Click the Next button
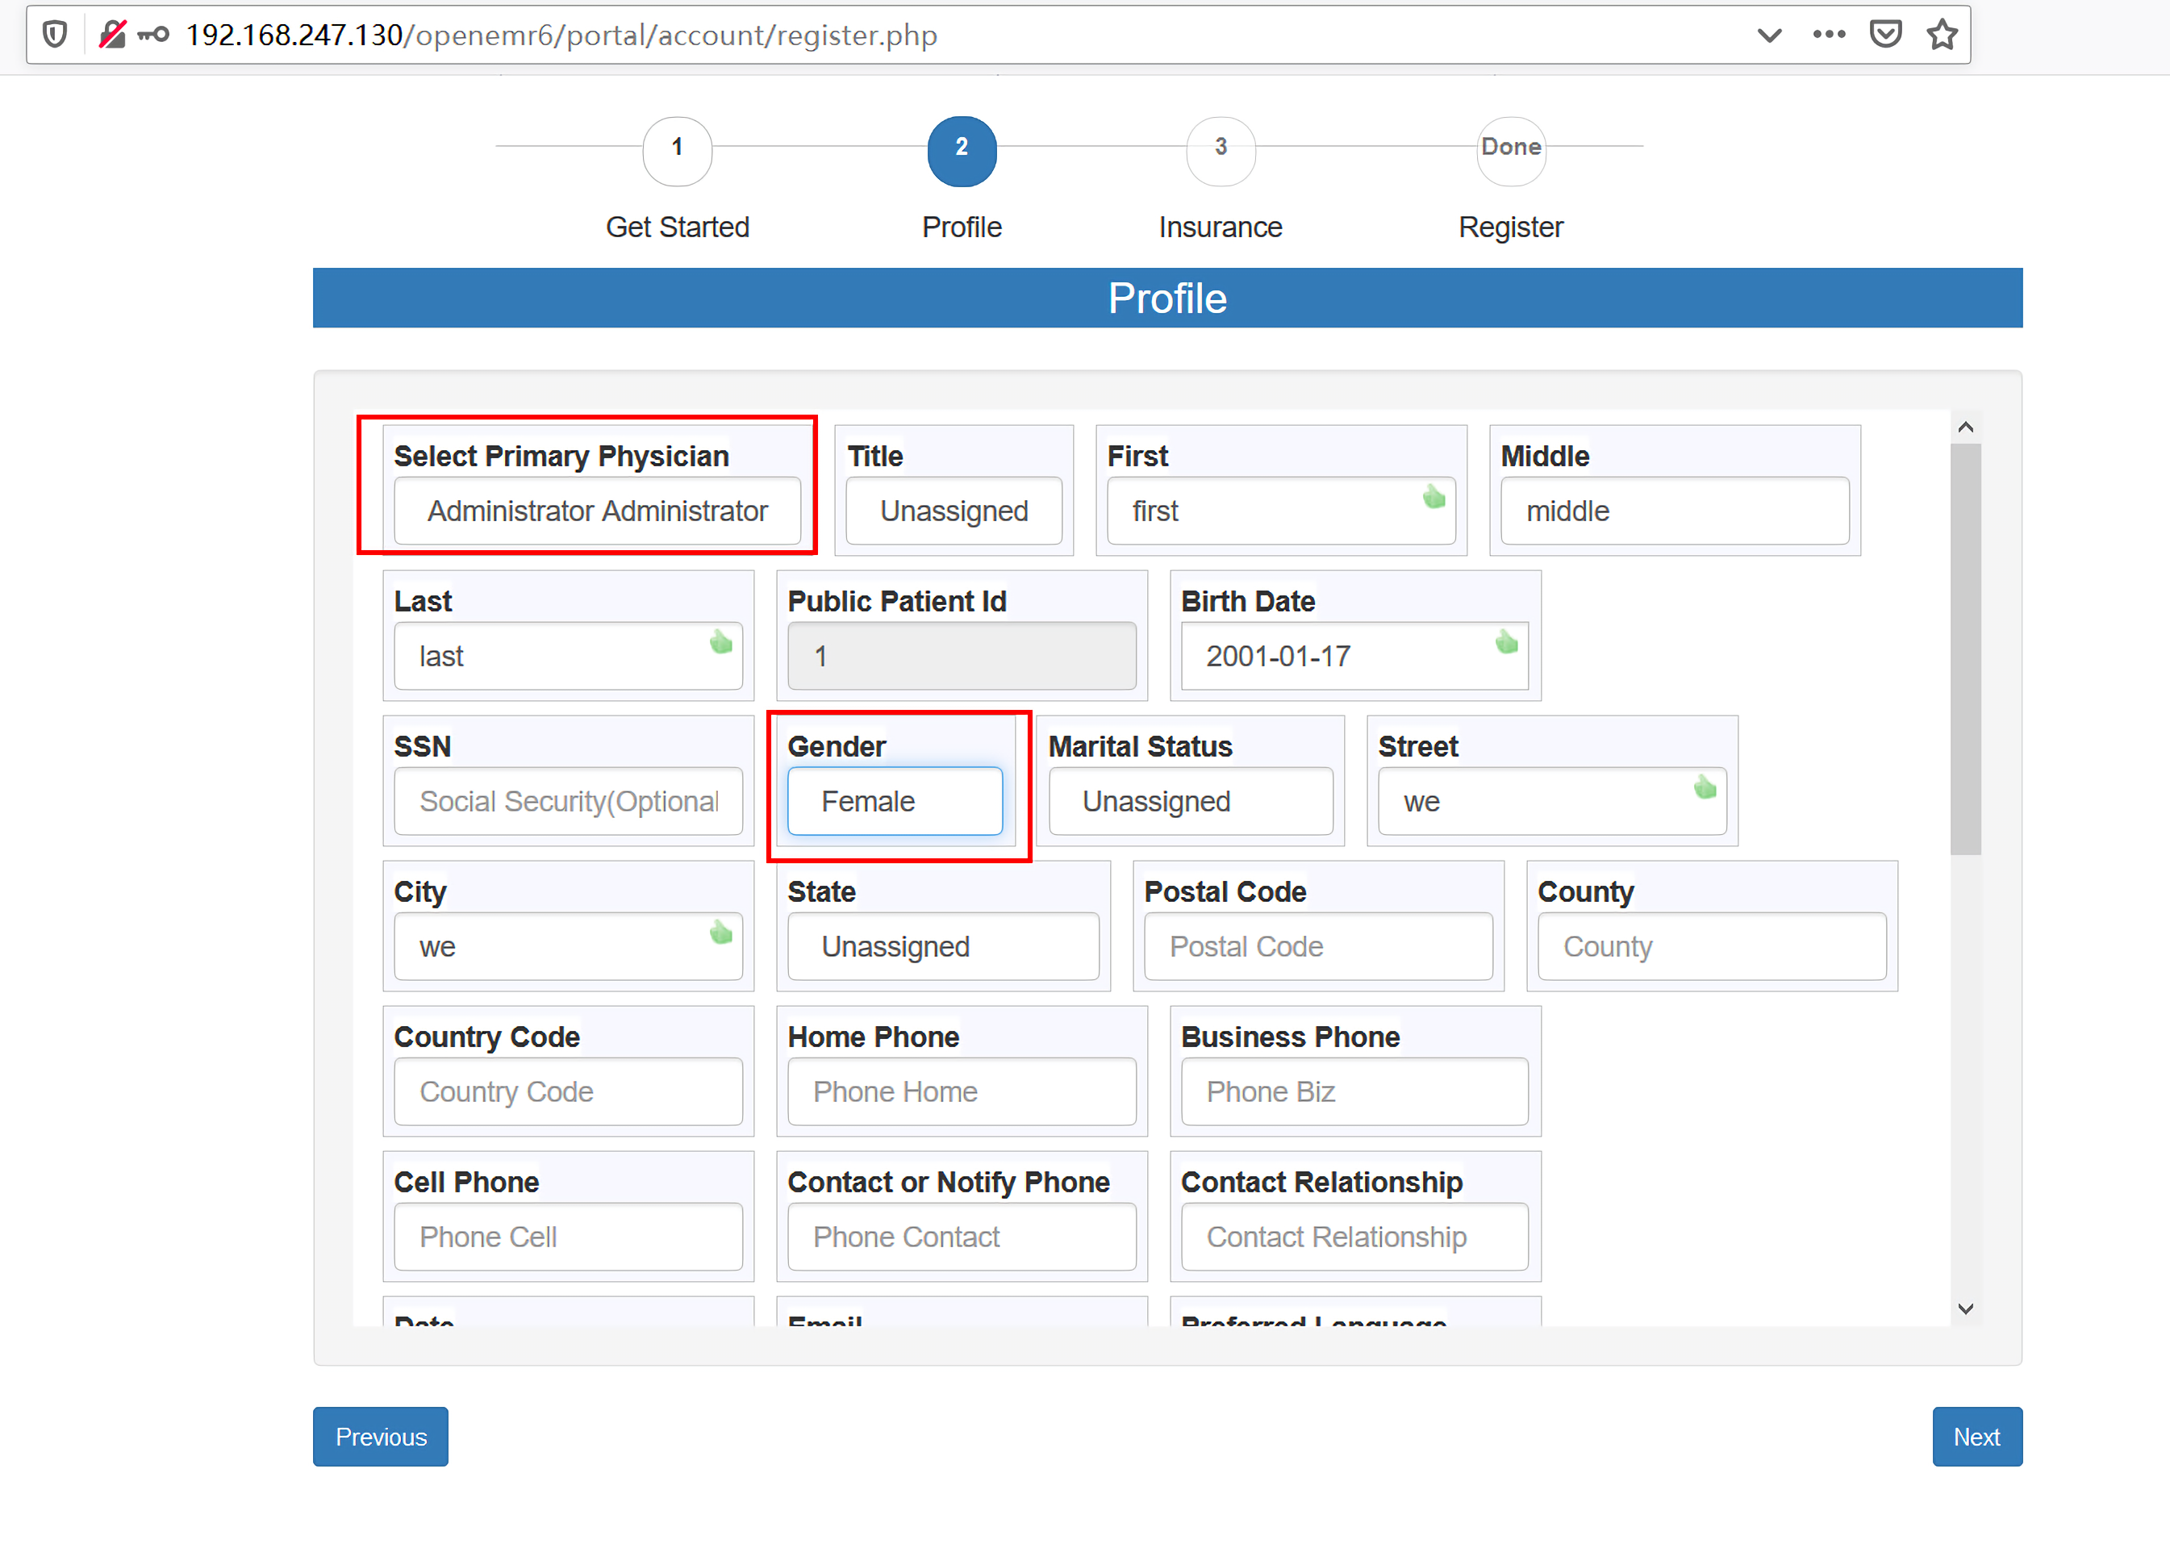Image resolution: width=2170 pixels, height=1544 pixels. pyautogui.click(x=1976, y=1437)
